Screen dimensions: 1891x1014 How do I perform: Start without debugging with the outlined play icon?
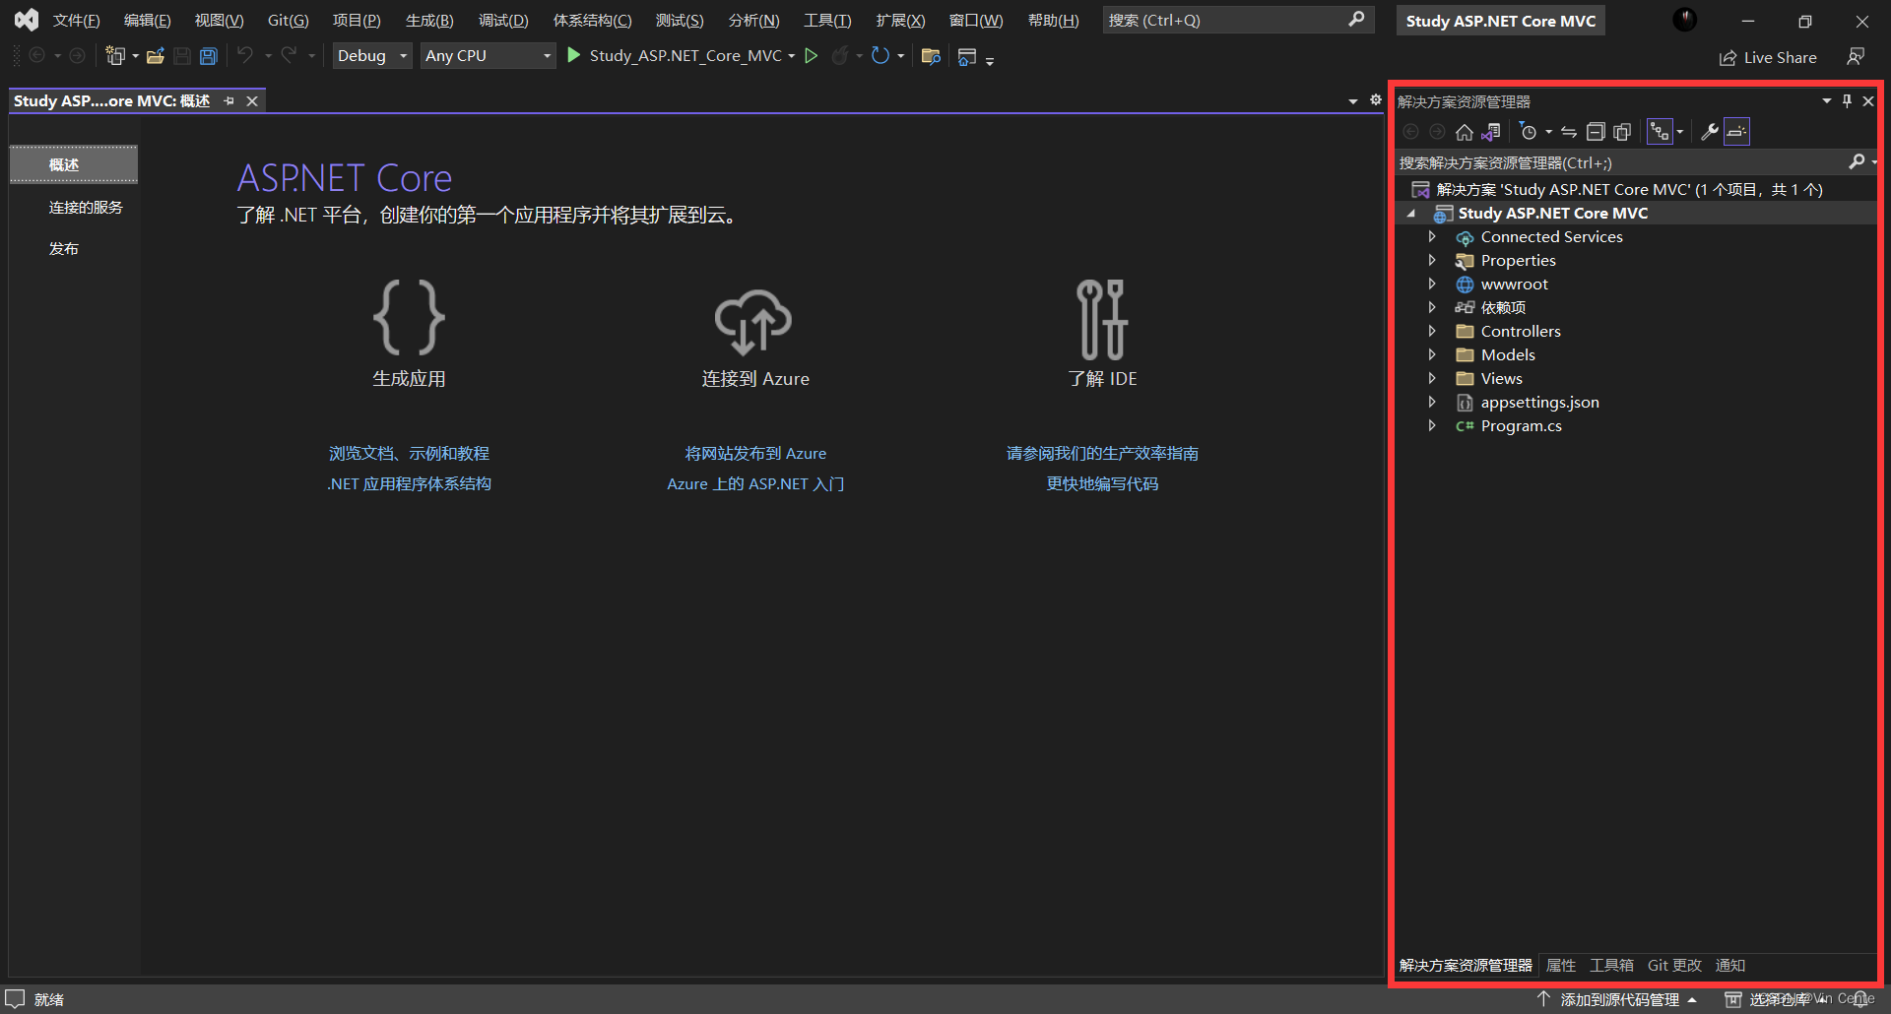(812, 56)
